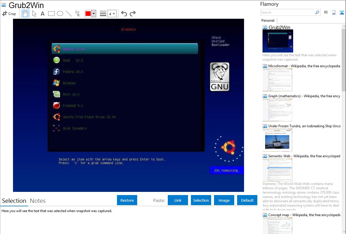Open the Graph (mathematics) snapshot thumbnail
346x234 pixels.
coord(277,110)
